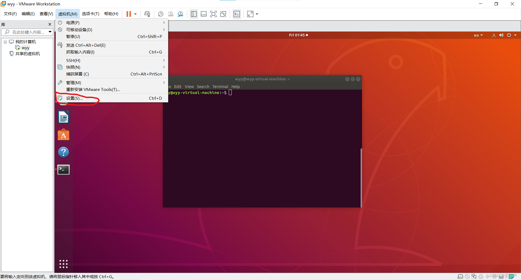Click the network icon in Ubuntu top bar
The image size is (521, 280).
pos(494,35)
